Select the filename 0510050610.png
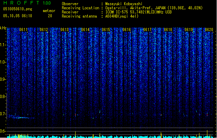Screen dimensions: 217x138 tap(18, 9)
